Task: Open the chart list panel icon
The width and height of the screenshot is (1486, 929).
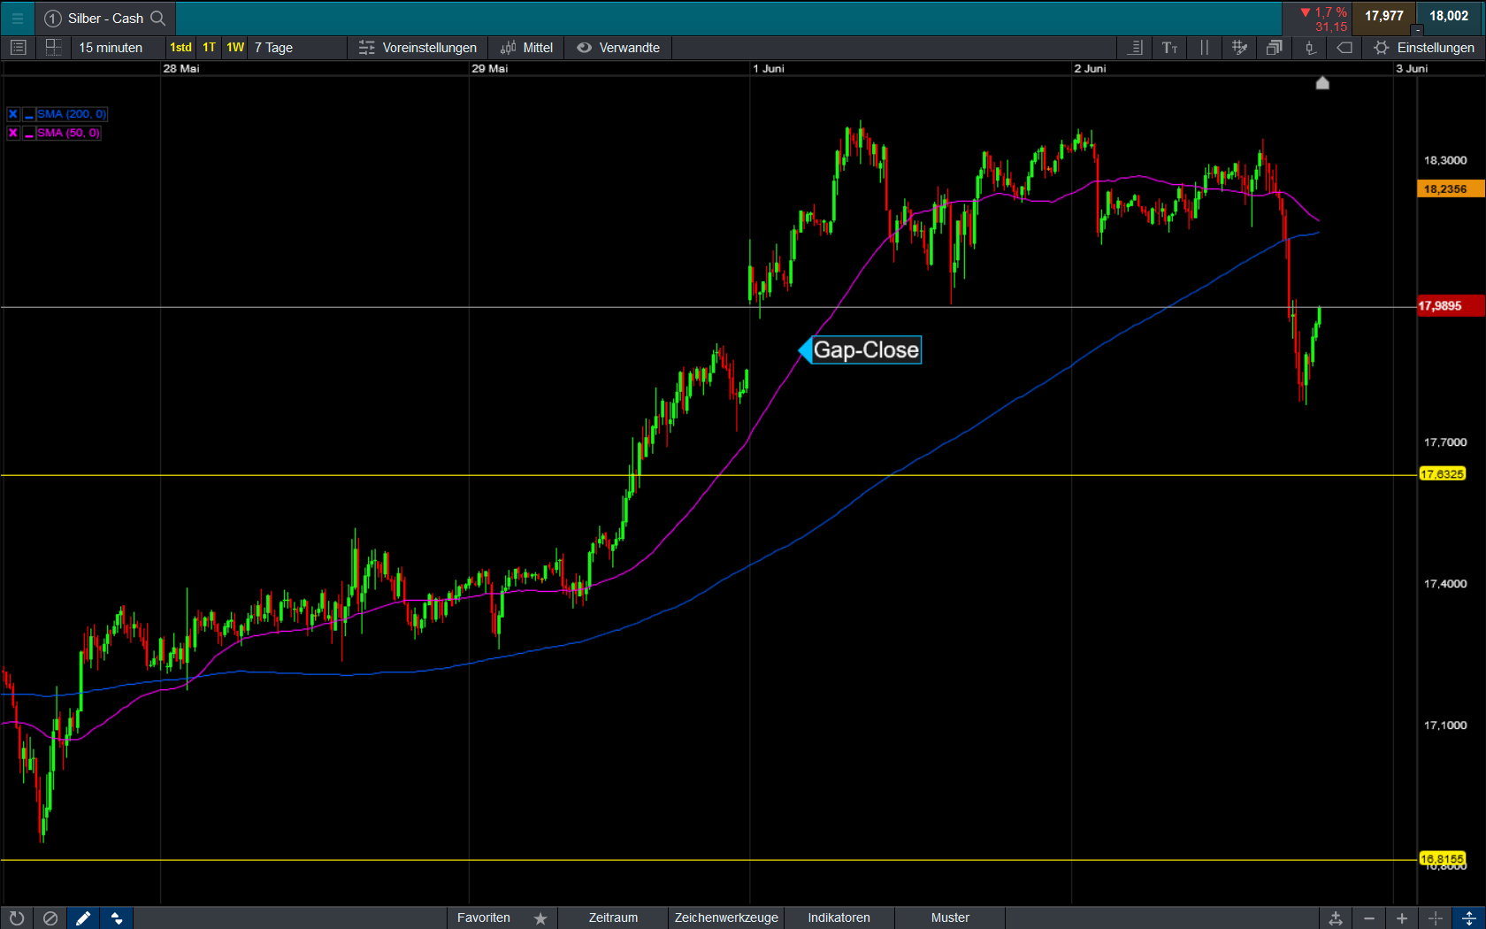Action: tap(18, 48)
